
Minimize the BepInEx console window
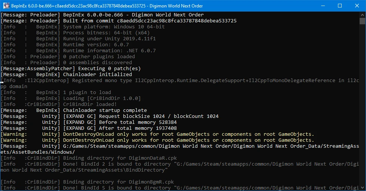click(x=323, y=6)
